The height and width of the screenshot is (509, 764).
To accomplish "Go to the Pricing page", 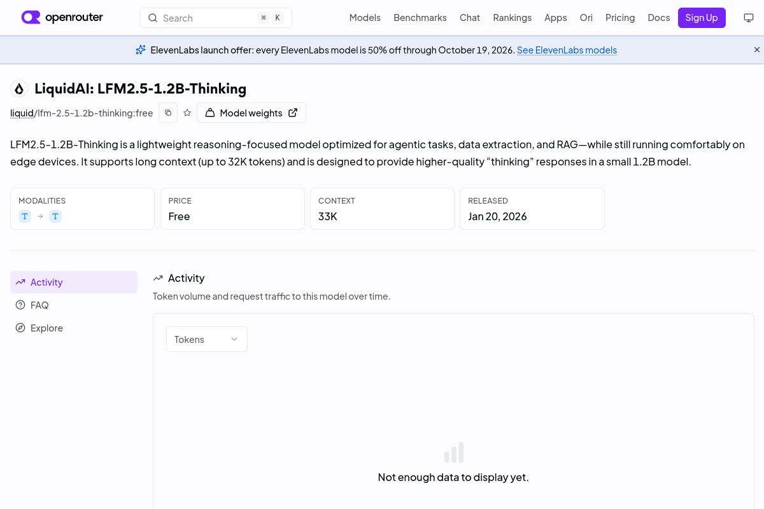I will 620,18.
